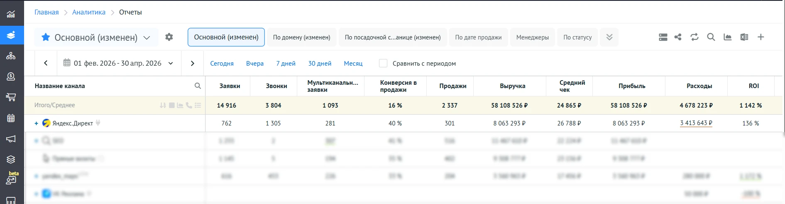785x204 pixels.
Task: Click the square icon in Итого/Среднее row
Action: 171,106
